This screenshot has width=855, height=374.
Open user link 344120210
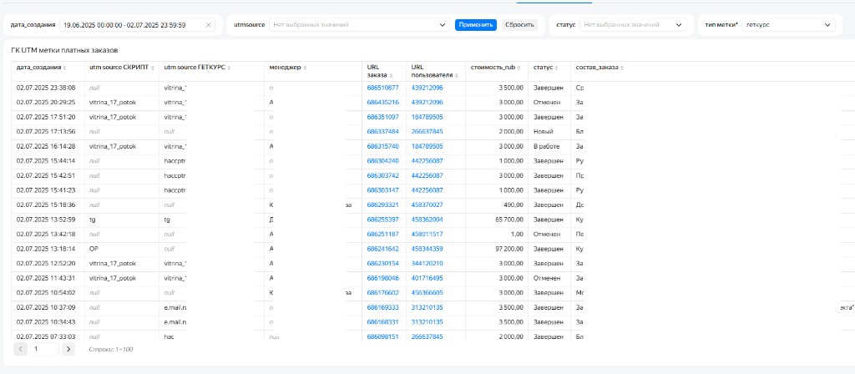pyautogui.click(x=427, y=263)
